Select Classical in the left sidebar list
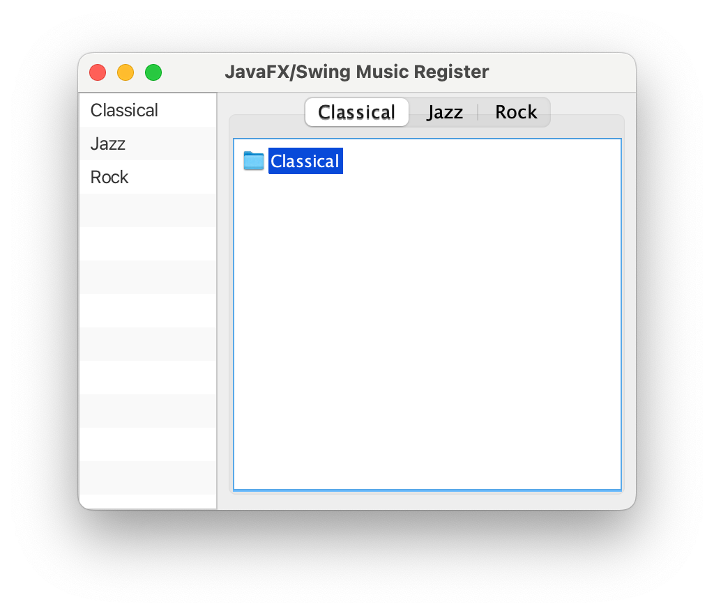The image size is (714, 613). point(124,110)
